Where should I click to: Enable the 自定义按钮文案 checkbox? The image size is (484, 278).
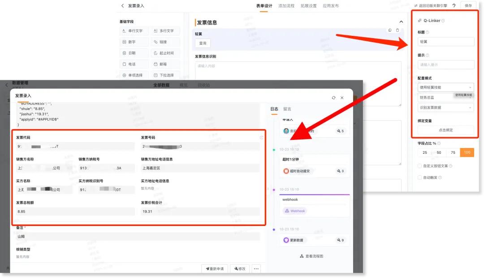point(419,166)
